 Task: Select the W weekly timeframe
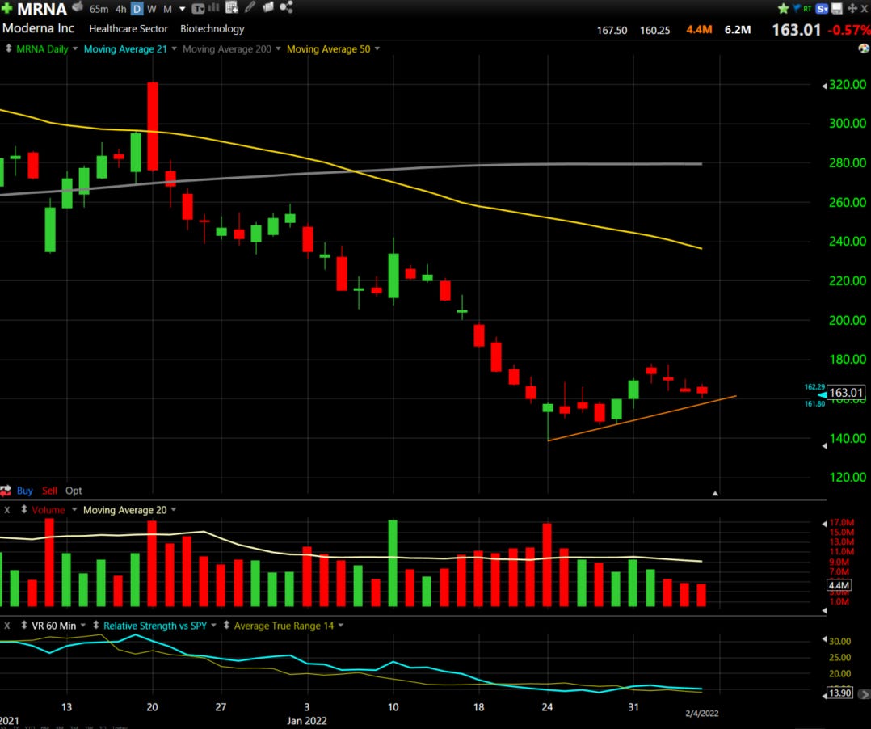click(x=152, y=9)
